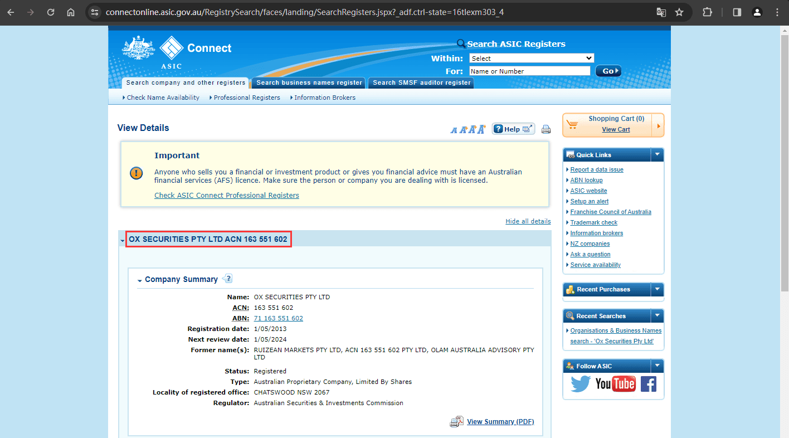This screenshot has height=438, width=789.
Task: Open browser extensions puzzle icon
Action: point(708,12)
